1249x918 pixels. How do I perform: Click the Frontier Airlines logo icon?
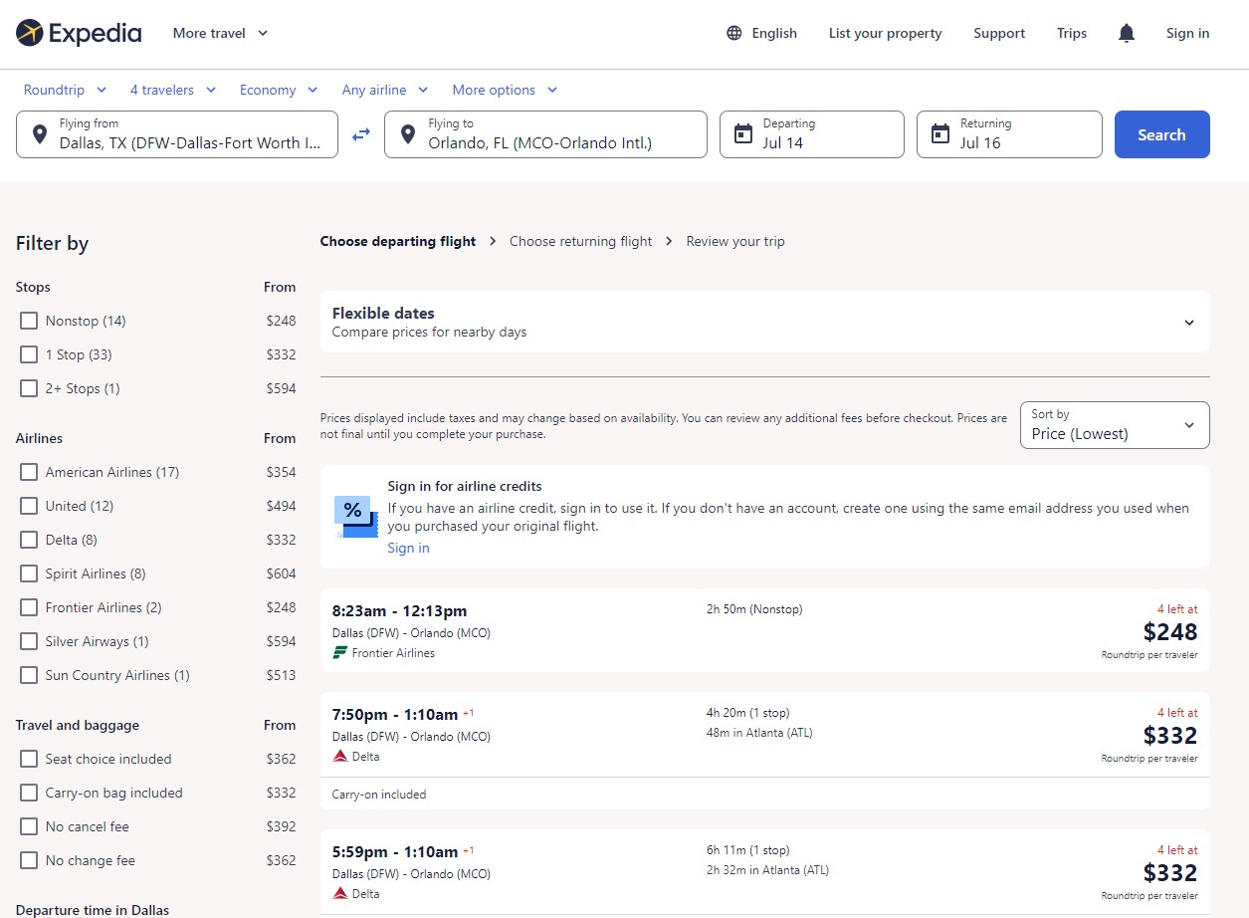340,653
